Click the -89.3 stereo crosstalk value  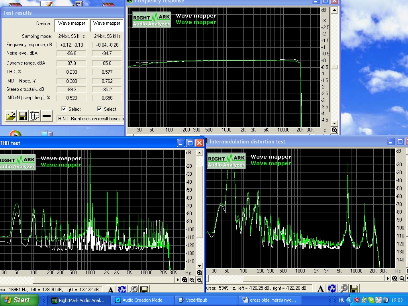click(x=71, y=90)
